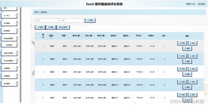Click the 平均分 header sort icon
Image resolution: width=208 pixels, height=106 pixels.
point(142,36)
